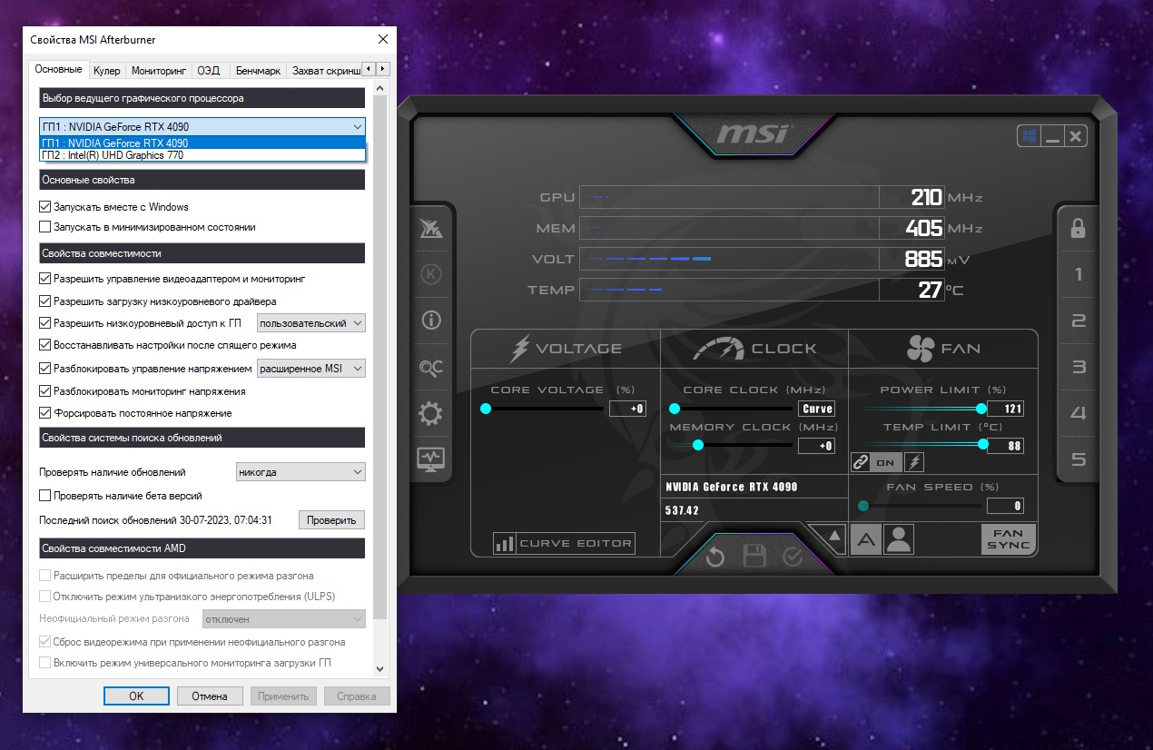Choose 'ГП1 : NVIDIA GeForce RTX 4090' list option
The image size is (1153, 750).
click(x=202, y=143)
